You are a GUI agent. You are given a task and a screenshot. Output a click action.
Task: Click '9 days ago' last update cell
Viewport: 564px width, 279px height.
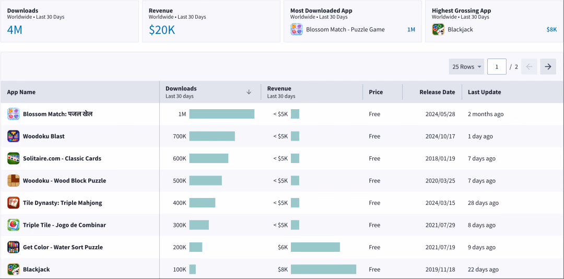pyautogui.click(x=481, y=247)
